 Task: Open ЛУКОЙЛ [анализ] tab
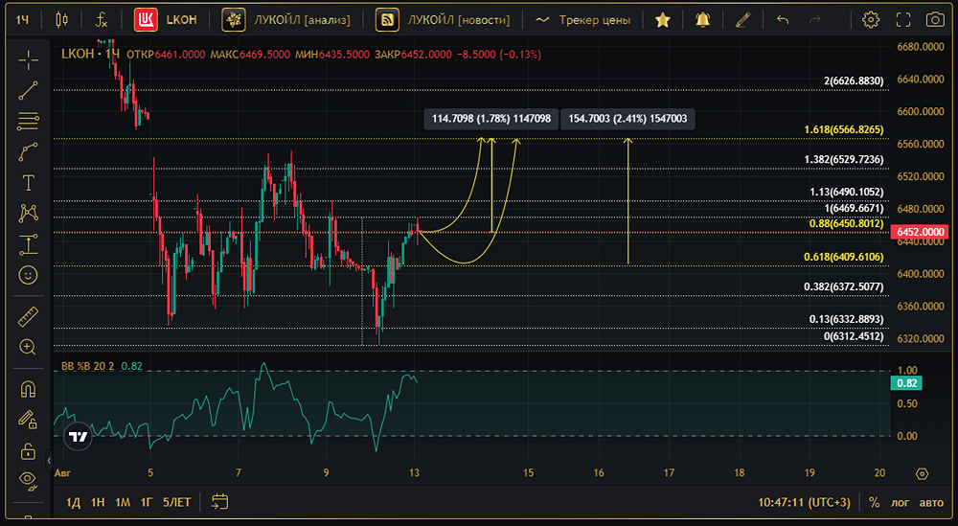point(285,20)
